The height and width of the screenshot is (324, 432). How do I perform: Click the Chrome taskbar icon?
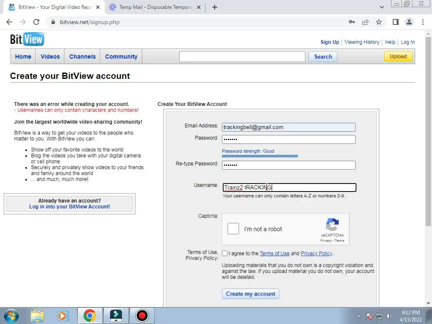tap(89, 316)
